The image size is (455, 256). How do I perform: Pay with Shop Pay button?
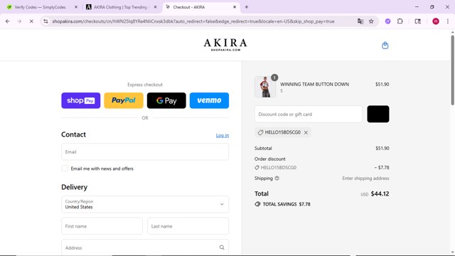coord(80,100)
